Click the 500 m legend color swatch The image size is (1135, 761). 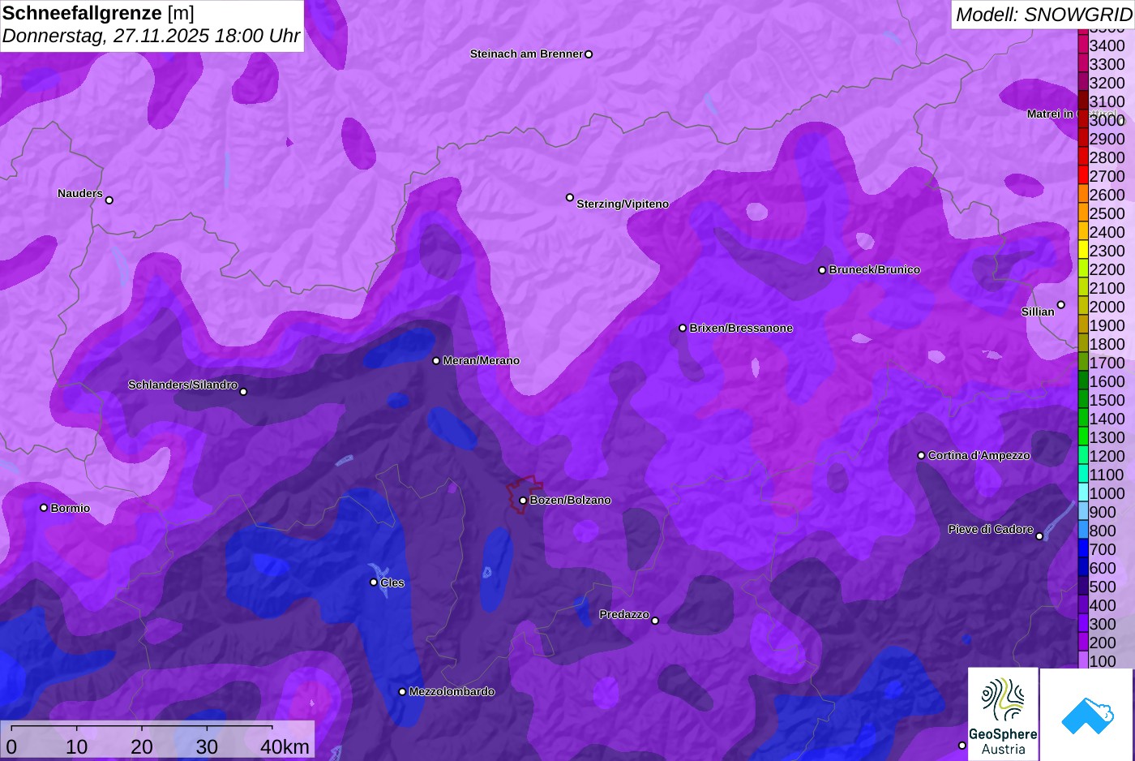pyautogui.click(x=1083, y=585)
